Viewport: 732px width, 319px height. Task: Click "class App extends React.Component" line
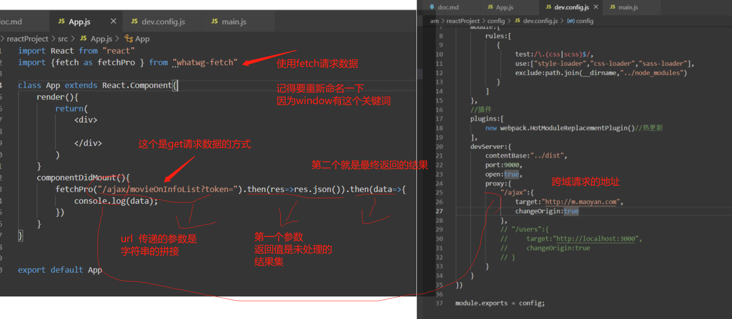pyautogui.click(x=98, y=85)
